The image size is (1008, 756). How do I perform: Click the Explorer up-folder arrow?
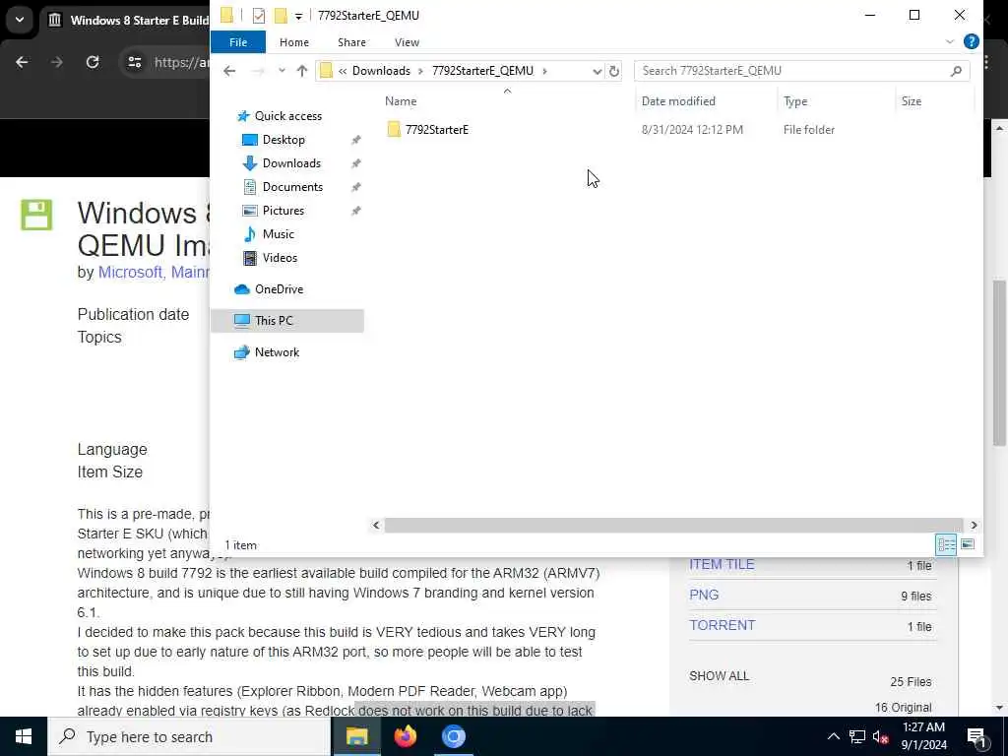coord(302,71)
